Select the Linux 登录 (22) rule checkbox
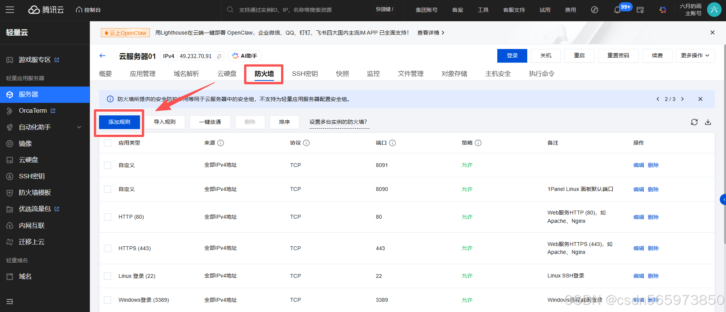 pos(108,276)
